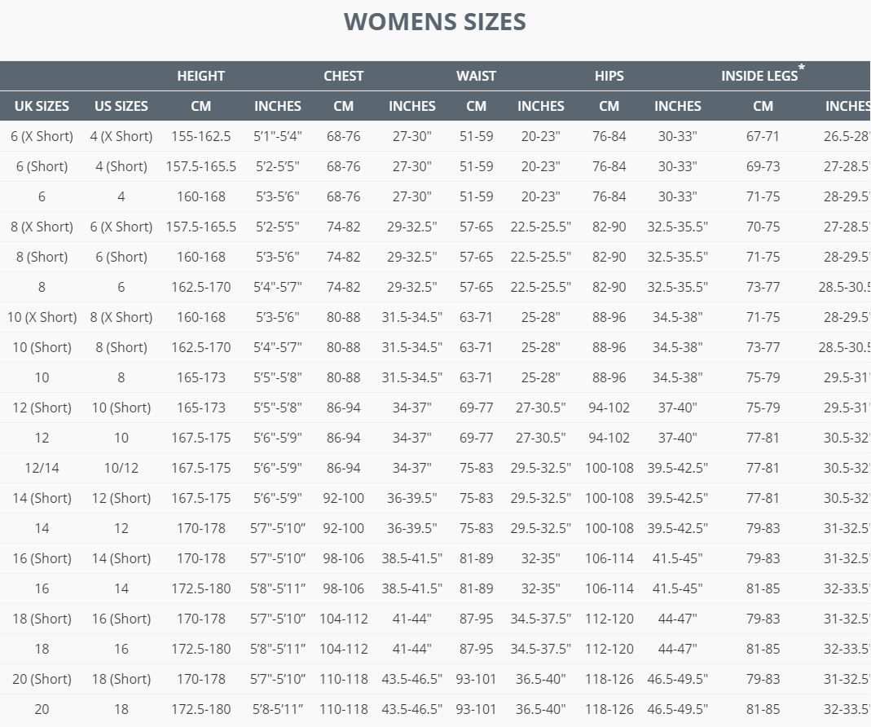Screen dimensions: 871x727
Task: Select the UK SIZES column header
Action: (x=42, y=106)
